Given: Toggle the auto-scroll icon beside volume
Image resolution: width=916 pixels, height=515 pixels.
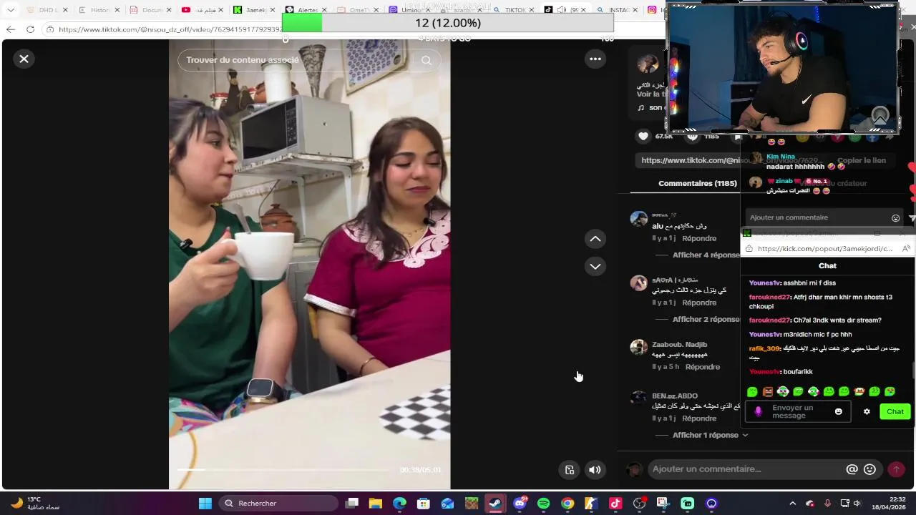Looking at the screenshot, I should pos(570,470).
